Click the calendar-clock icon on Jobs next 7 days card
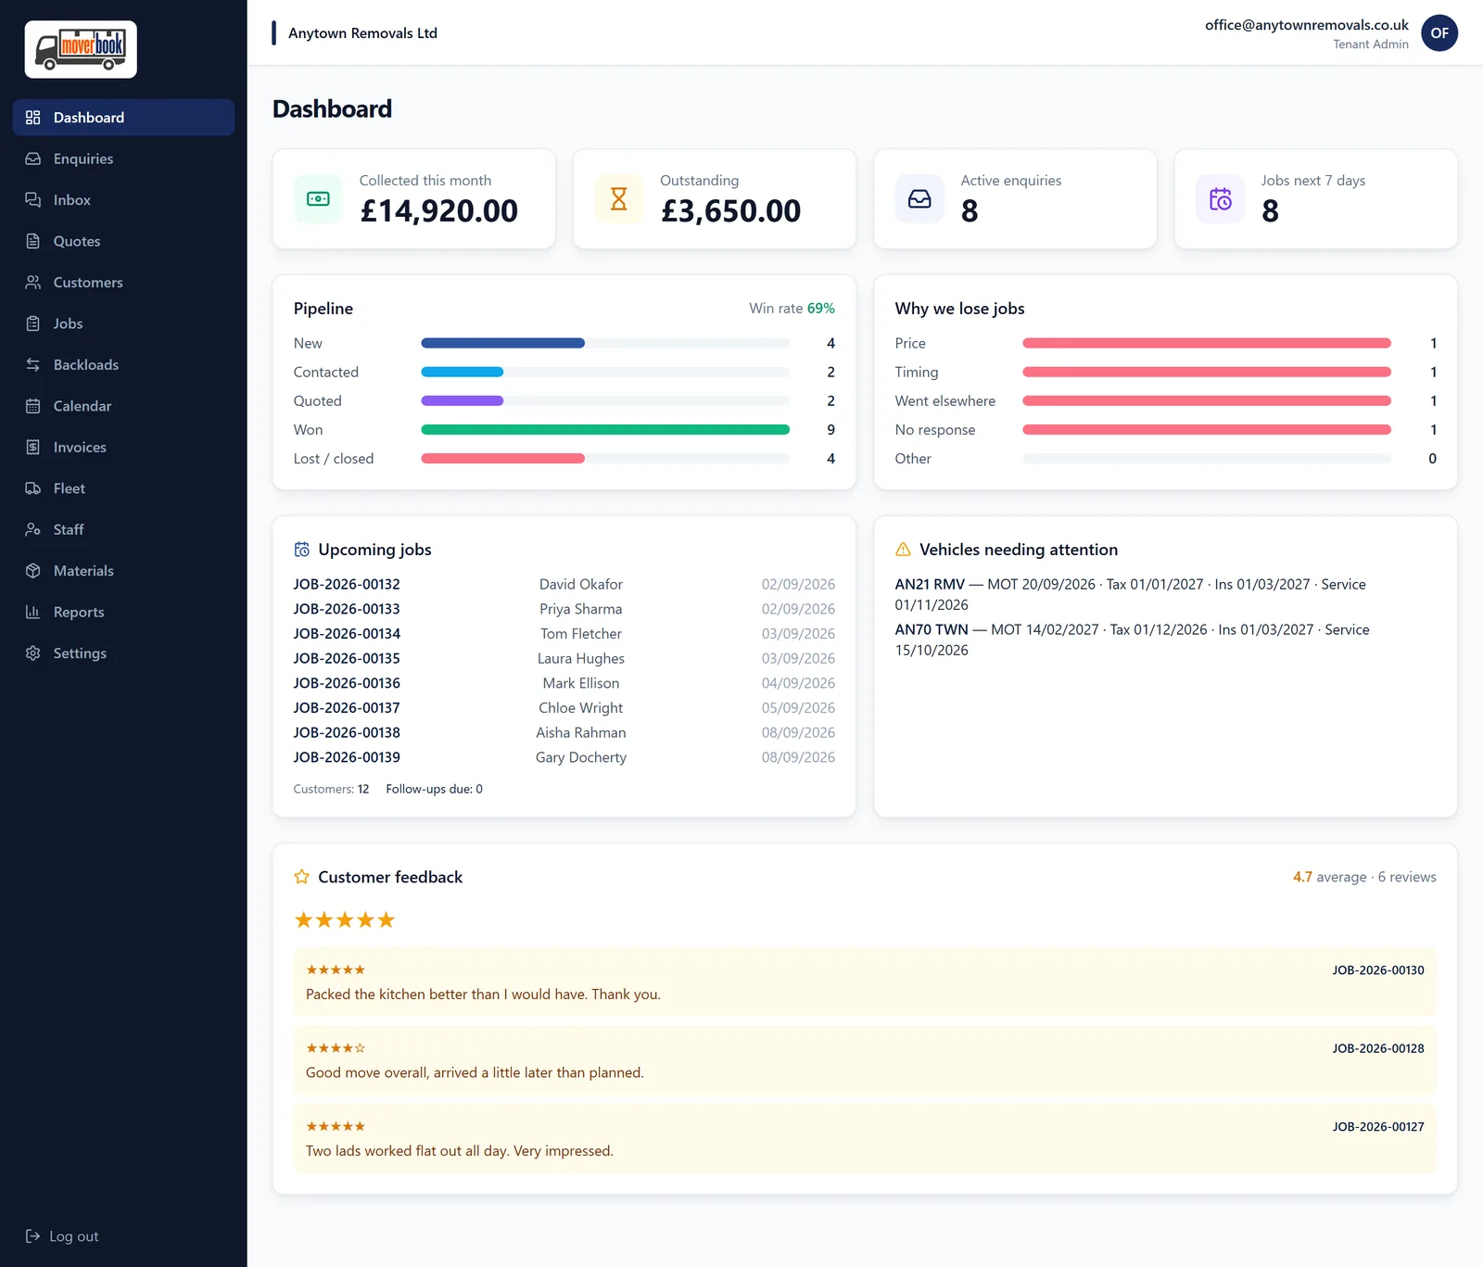 (1221, 199)
